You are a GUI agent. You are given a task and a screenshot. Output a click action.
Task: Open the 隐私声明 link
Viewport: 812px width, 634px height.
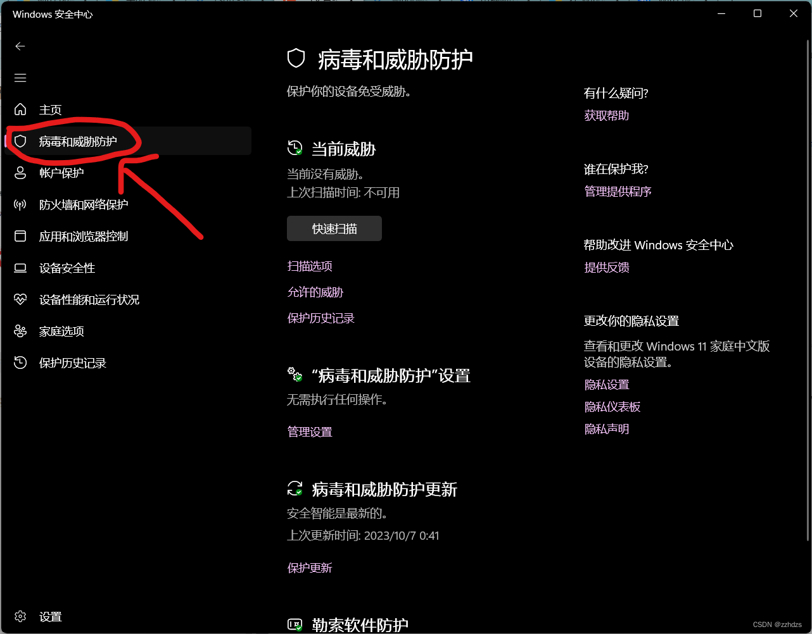tap(607, 429)
